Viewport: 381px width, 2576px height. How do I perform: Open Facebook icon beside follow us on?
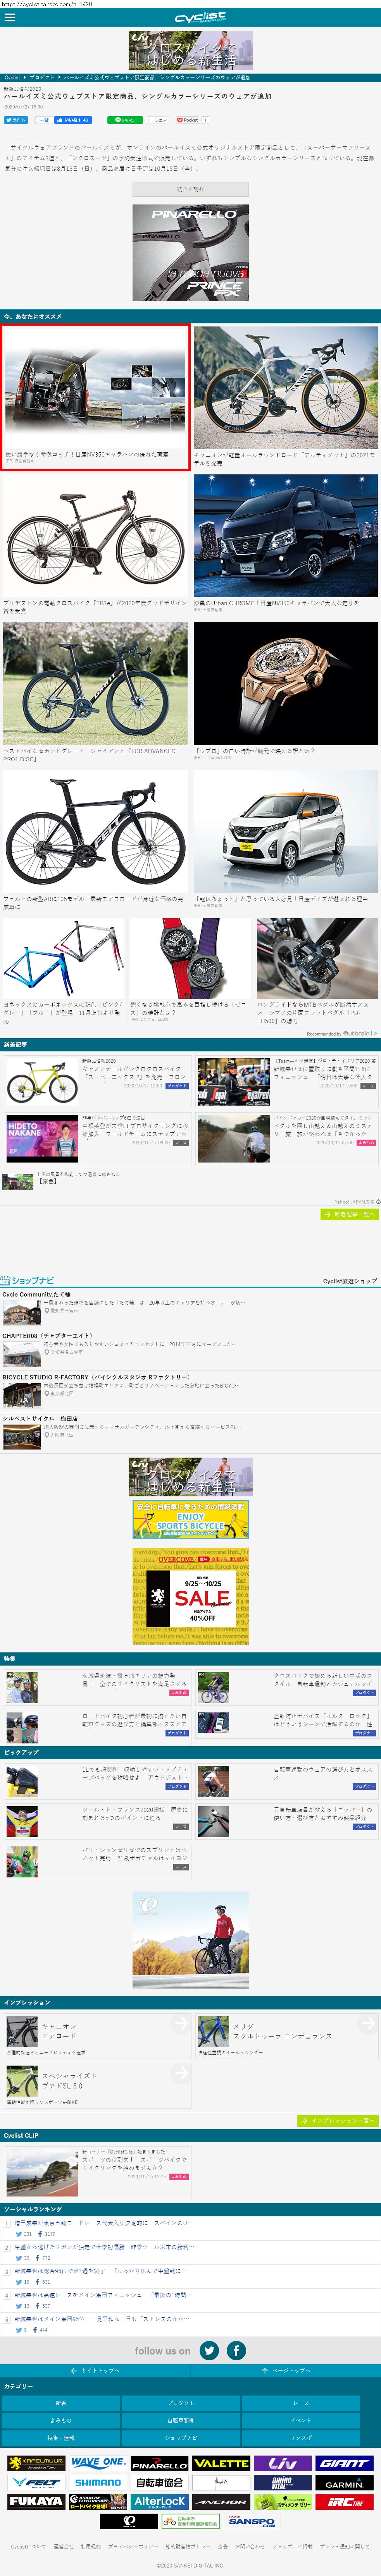236,2350
